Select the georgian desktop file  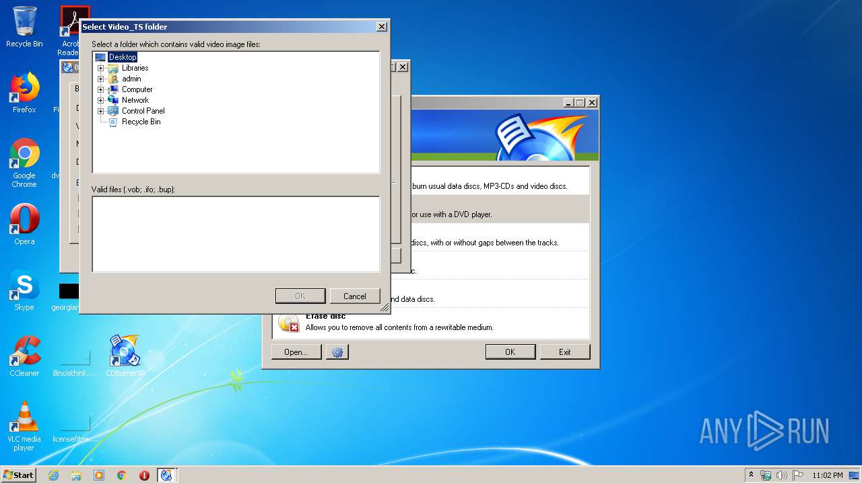[69, 297]
